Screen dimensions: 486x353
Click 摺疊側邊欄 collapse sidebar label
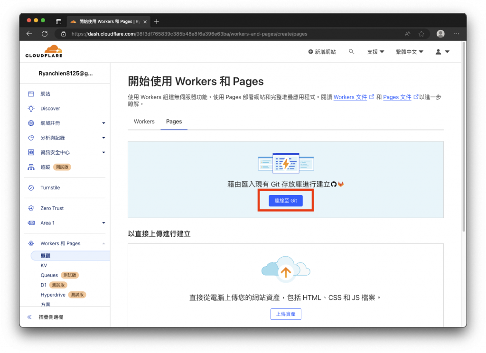pos(51,317)
